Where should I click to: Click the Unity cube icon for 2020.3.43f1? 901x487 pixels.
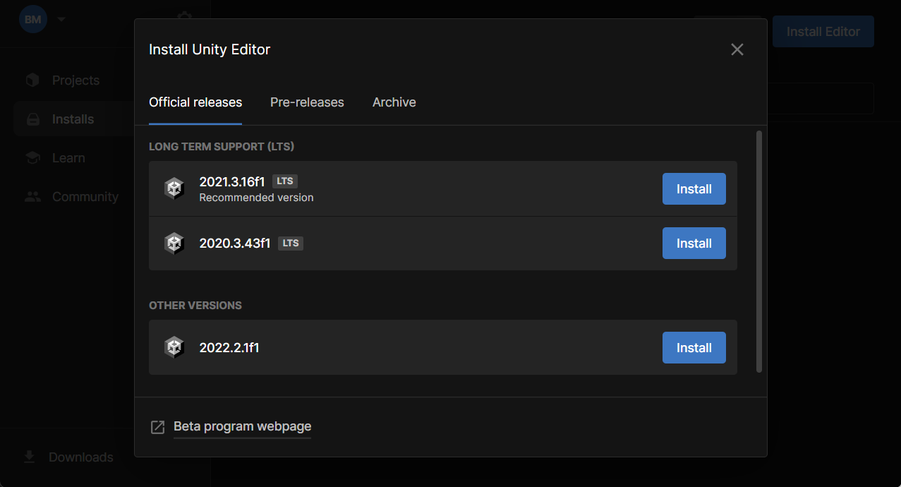(174, 243)
